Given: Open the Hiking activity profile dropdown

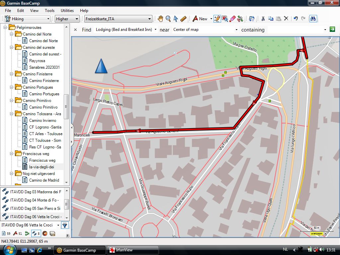Looking at the screenshot, I should tap(27, 19).
